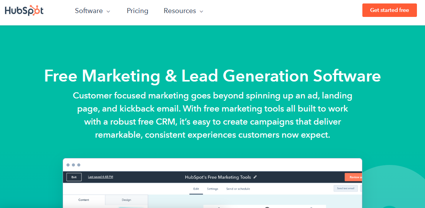
Task: Click the chevron next to Software
Action: [x=108, y=12]
